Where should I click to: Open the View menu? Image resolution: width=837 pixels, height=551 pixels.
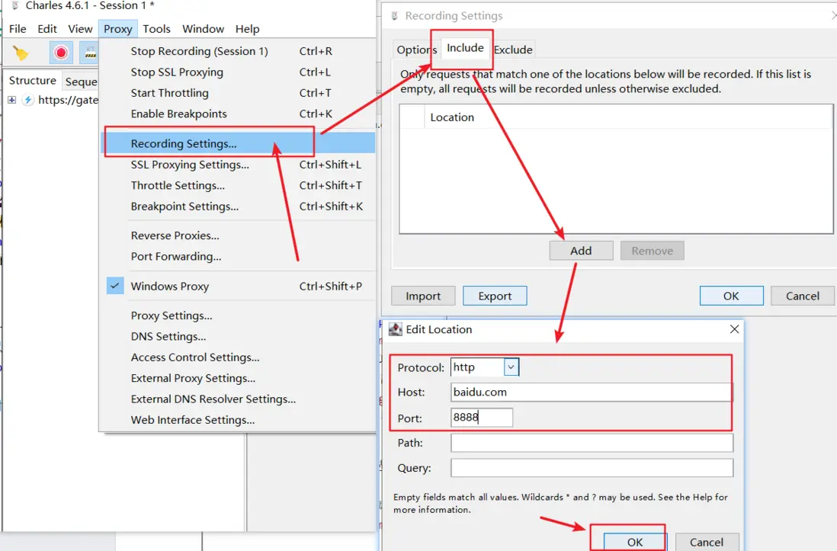click(80, 29)
